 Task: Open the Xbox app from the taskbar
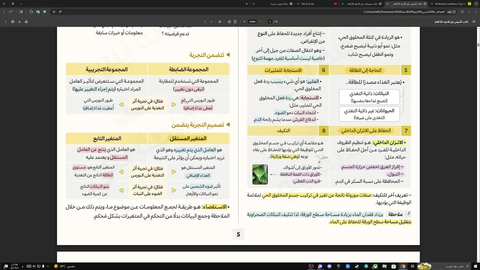pos(375,266)
